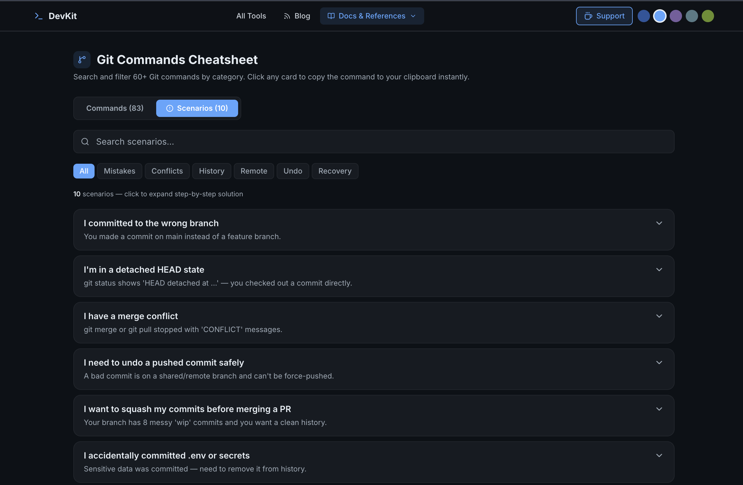Open the All Tools menu

pyautogui.click(x=251, y=16)
